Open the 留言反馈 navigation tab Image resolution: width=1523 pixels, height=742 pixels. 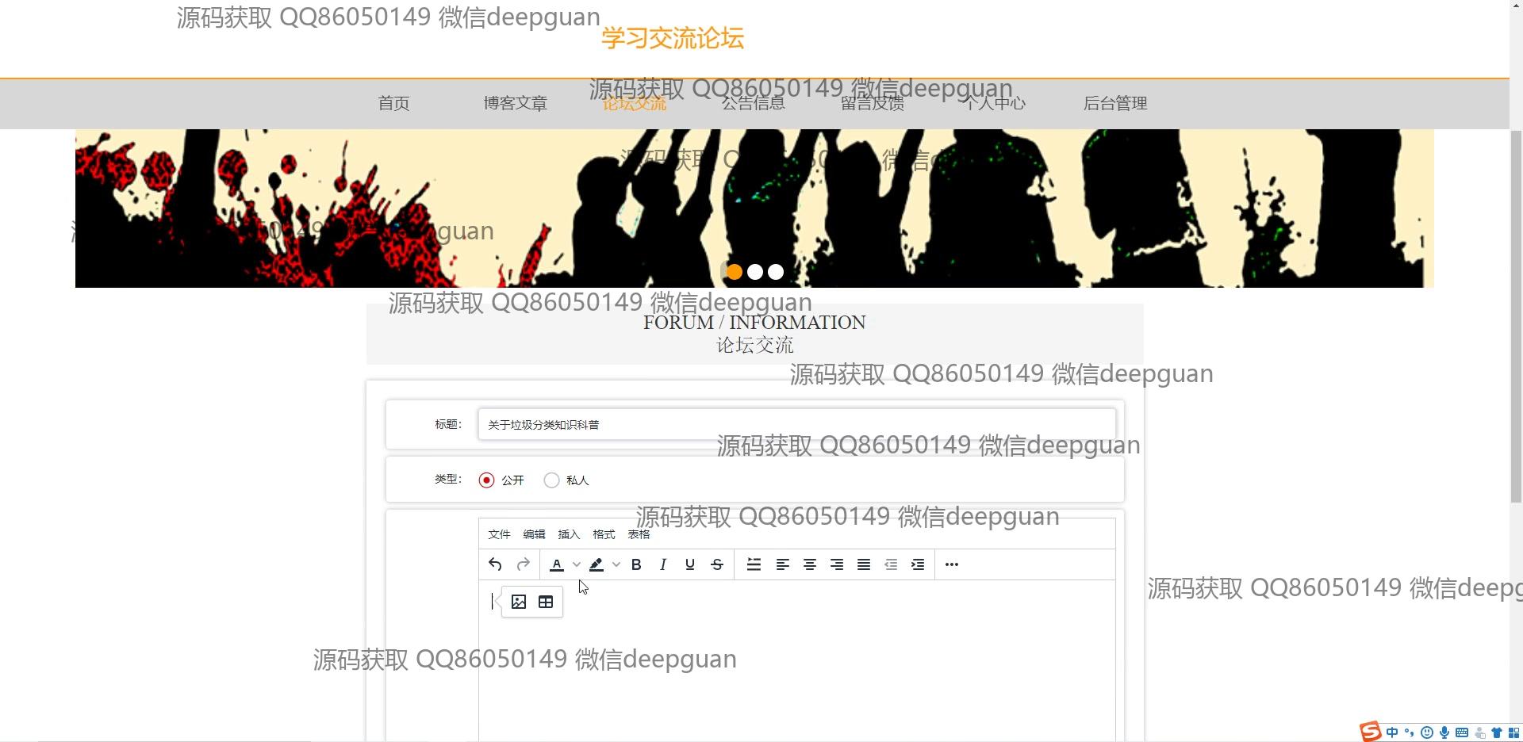point(872,103)
